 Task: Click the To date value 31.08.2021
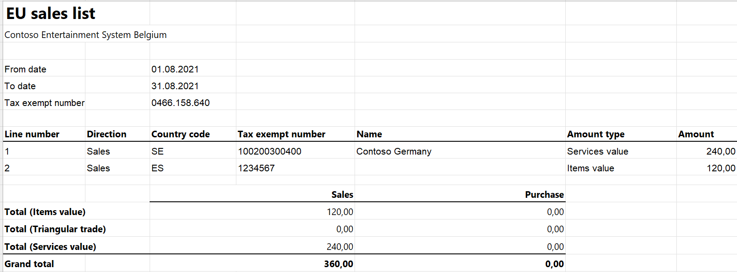point(175,86)
